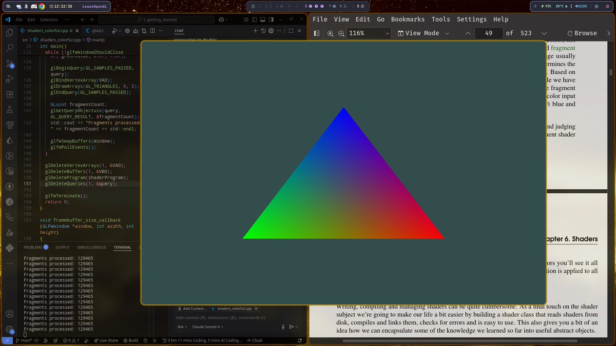Screen dimensions: 616x346
Task: Zoom out on the PDF document
Action: click(341, 33)
